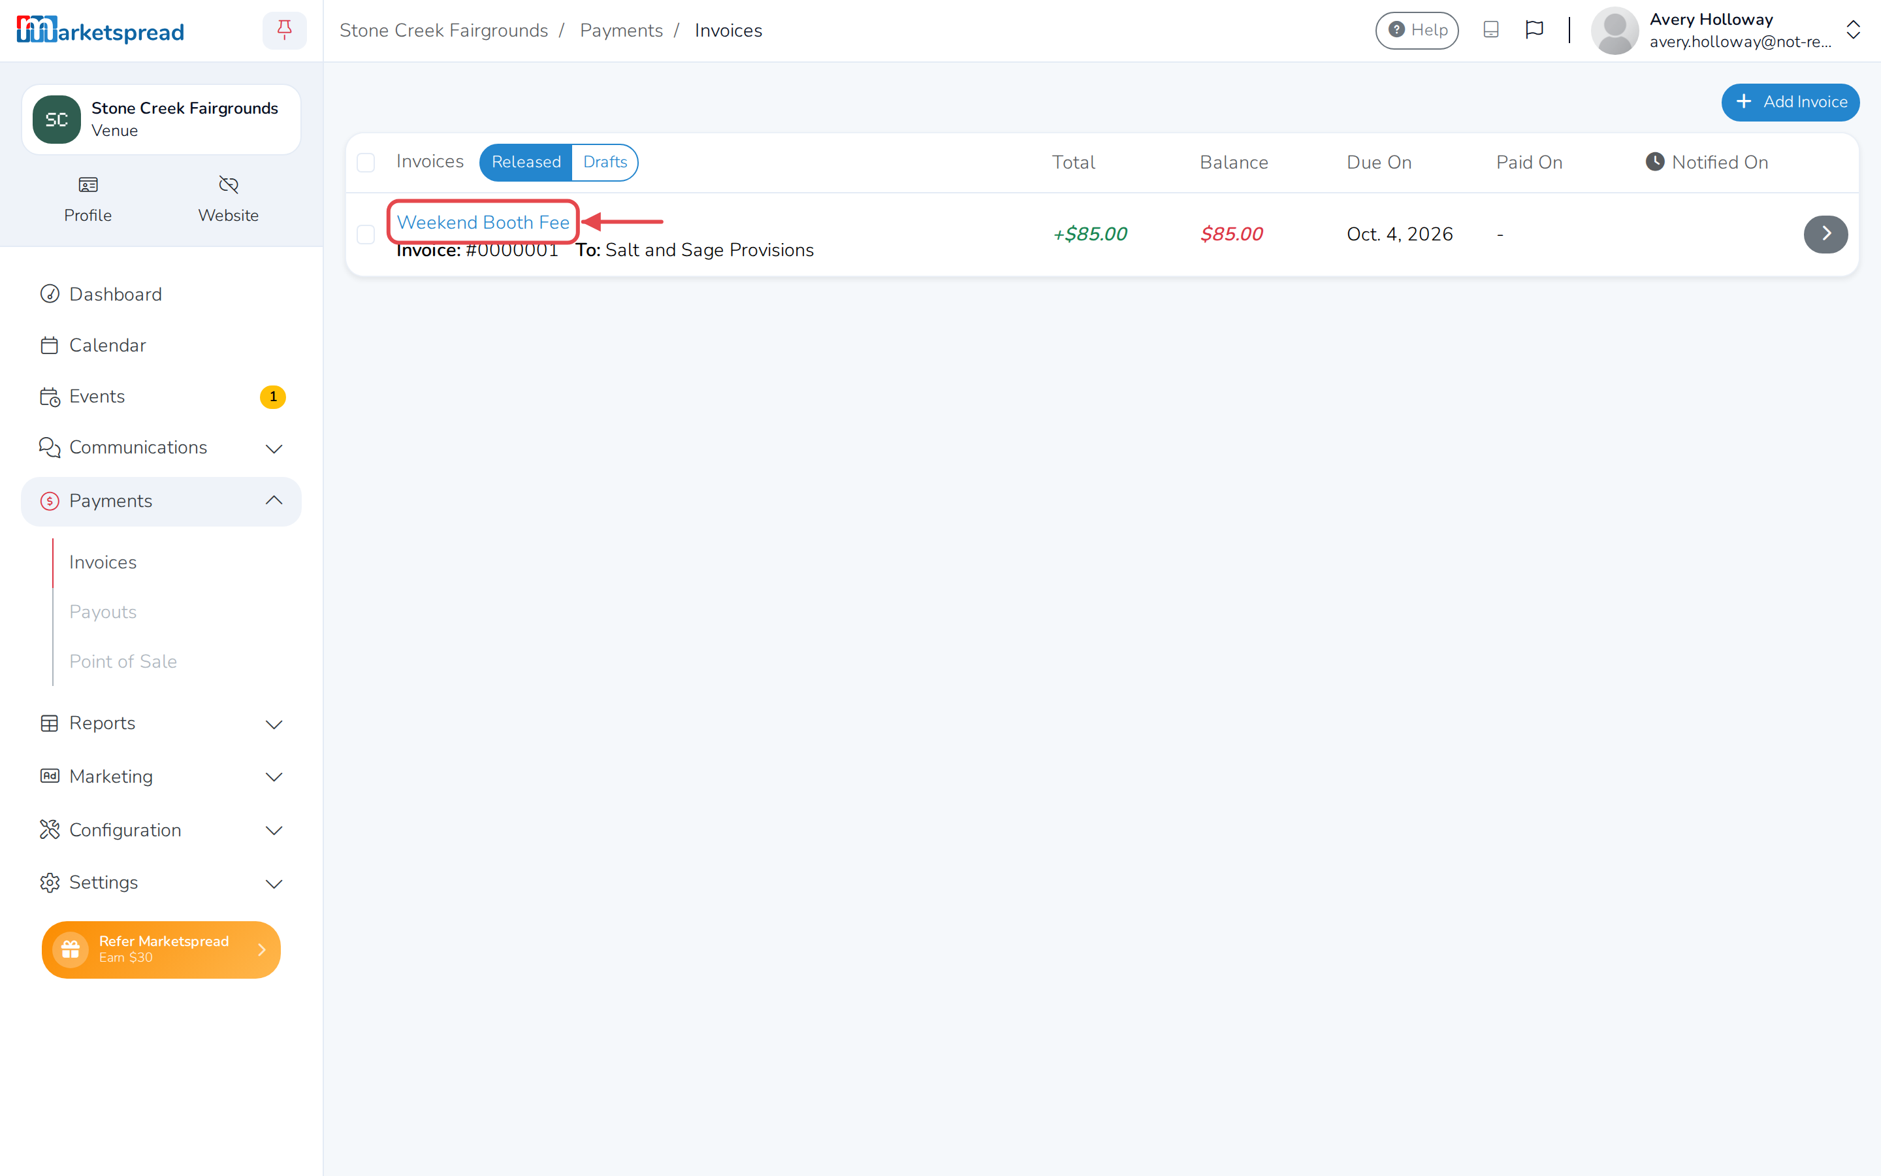Go to Dashboard in sidebar
This screenshot has height=1176, width=1881.
coord(161,294)
